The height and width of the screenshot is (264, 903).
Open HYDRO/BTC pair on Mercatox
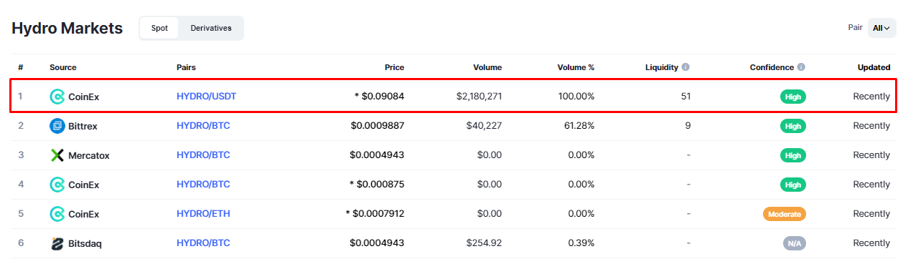coord(203,155)
